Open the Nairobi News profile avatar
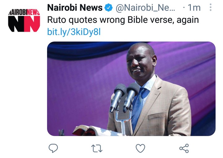The width and height of the screenshot is (223, 158). [x=24, y=20]
